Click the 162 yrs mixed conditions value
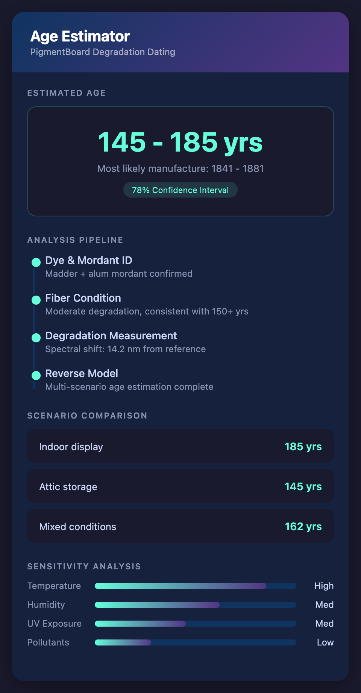This screenshot has width=361, height=693. [303, 526]
